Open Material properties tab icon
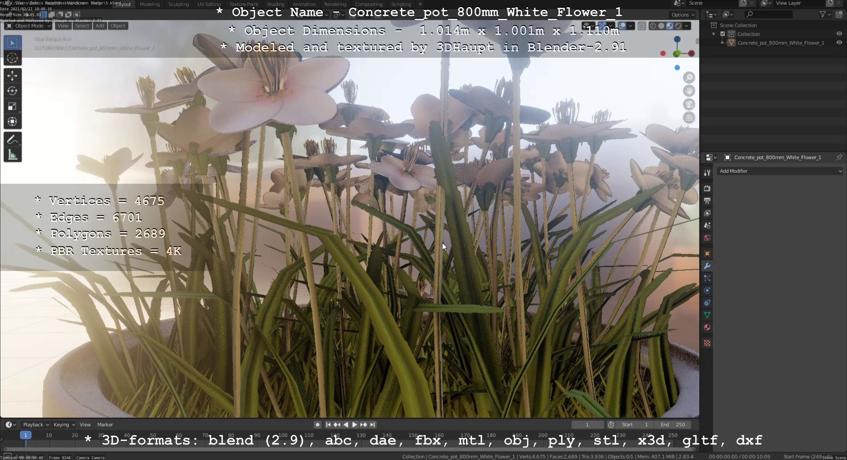847x460 pixels. click(707, 327)
